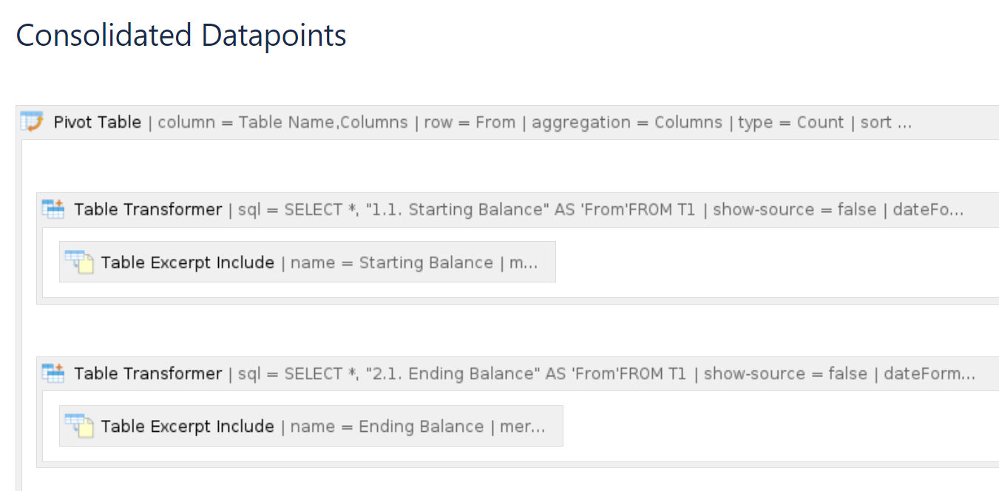Click 'name = Starting Balance' parameter text
This screenshot has width=999, height=491.
(x=392, y=263)
